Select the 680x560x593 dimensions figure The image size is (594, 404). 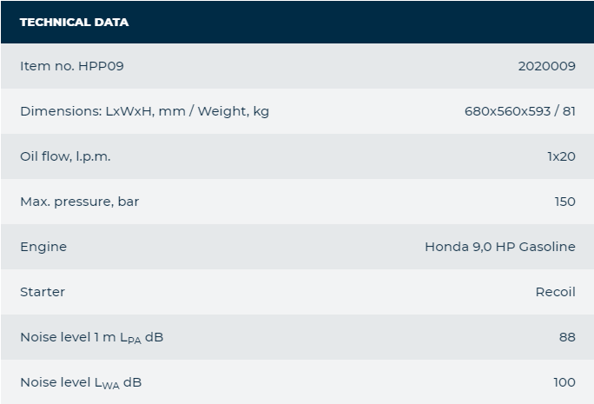click(507, 111)
